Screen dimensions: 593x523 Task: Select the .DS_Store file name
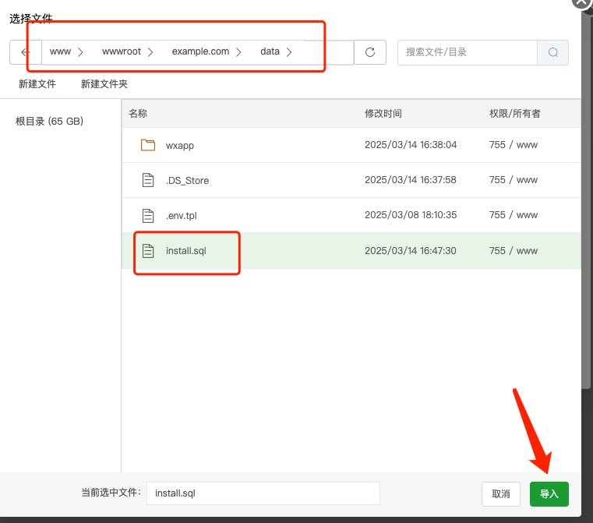click(187, 181)
